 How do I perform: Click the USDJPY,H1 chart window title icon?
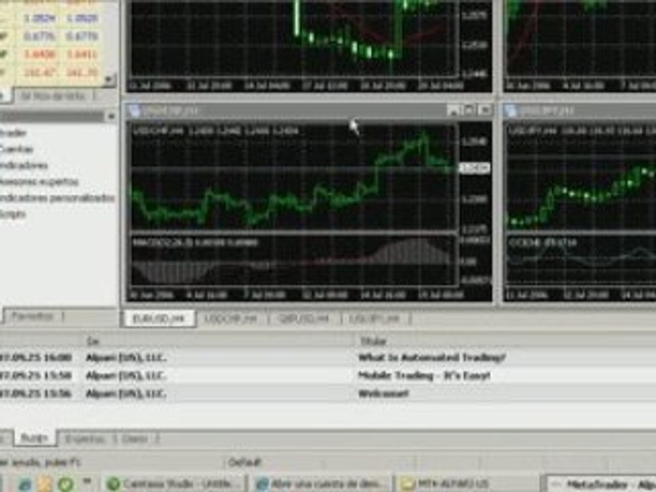point(511,111)
